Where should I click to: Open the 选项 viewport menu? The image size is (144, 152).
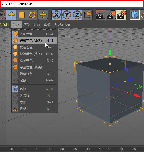point(26,24)
